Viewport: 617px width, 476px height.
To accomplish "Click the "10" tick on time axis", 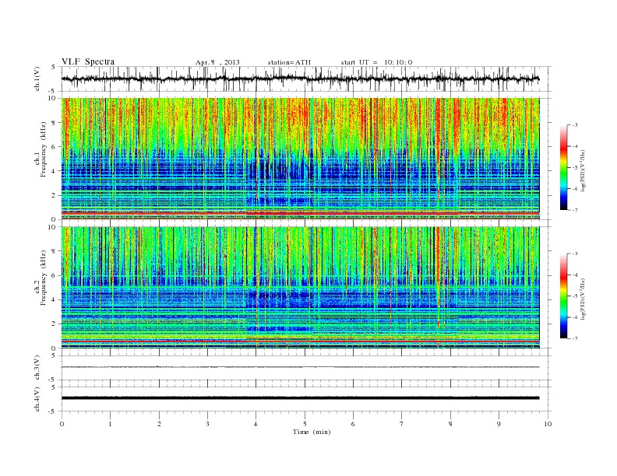I will coord(548,424).
